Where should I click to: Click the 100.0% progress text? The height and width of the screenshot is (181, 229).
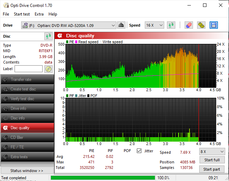pos(163,178)
